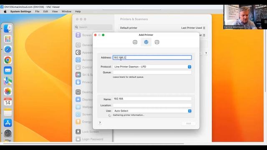This screenshot has height=150, width=267.
Task: Select Displays in settings sidebar
Action: click(x=84, y=100)
